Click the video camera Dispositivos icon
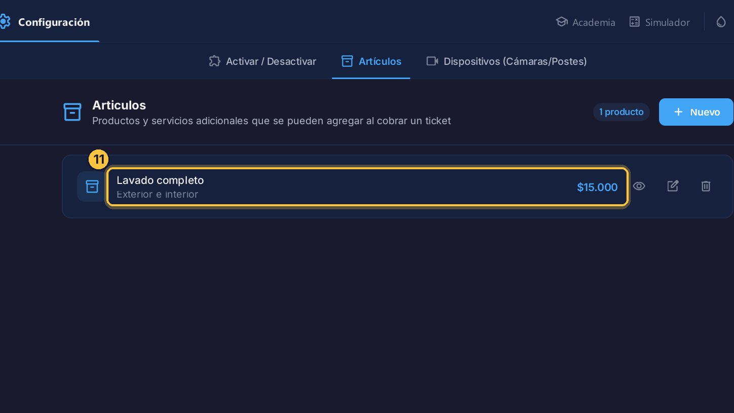Viewport: 734px width, 413px height. click(x=432, y=61)
